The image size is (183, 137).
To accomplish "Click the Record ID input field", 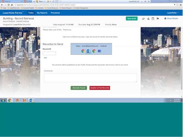I will click(x=49, y=53).
